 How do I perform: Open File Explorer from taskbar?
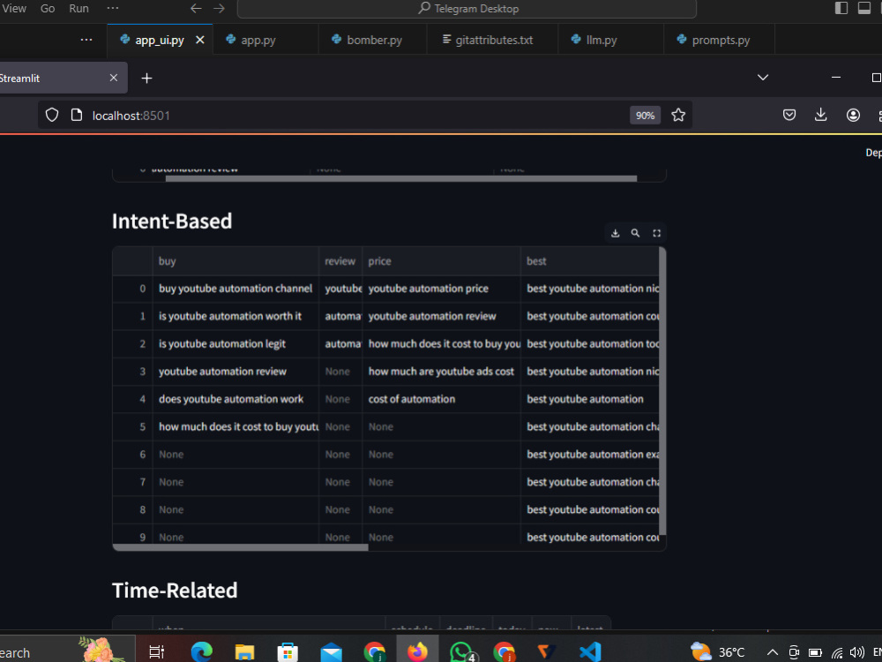(x=244, y=652)
